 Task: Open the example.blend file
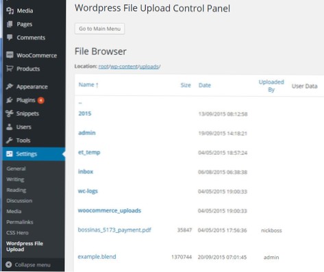(97, 257)
